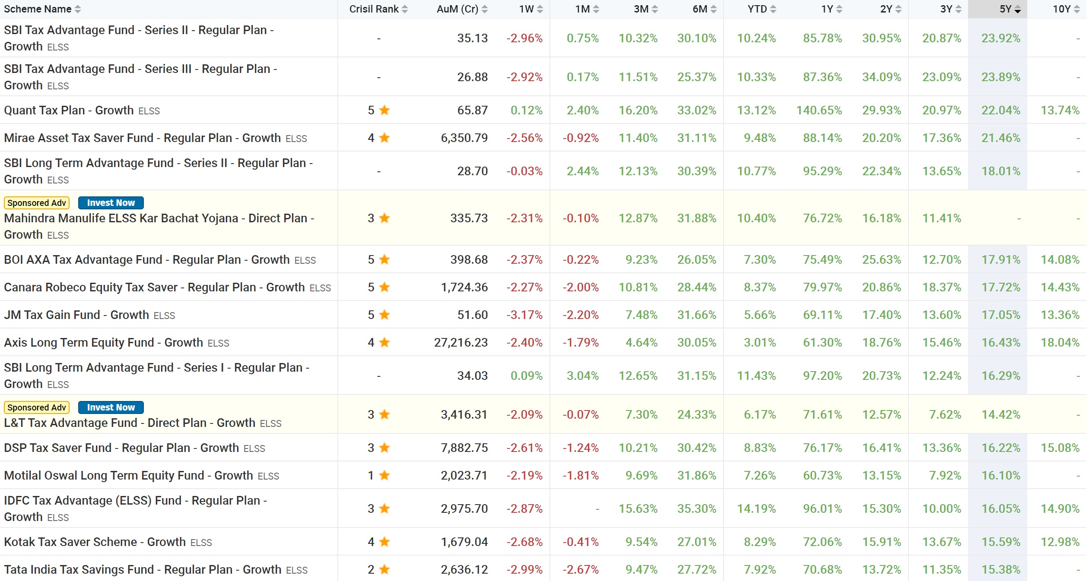Screen dimensions: 1089x581
Task: Click the 6M column header
Action: point(700,9)
